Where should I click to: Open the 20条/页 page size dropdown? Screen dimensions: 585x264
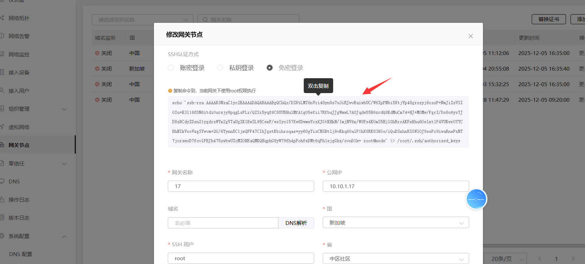pyautogui.click(x=505, y=258)
